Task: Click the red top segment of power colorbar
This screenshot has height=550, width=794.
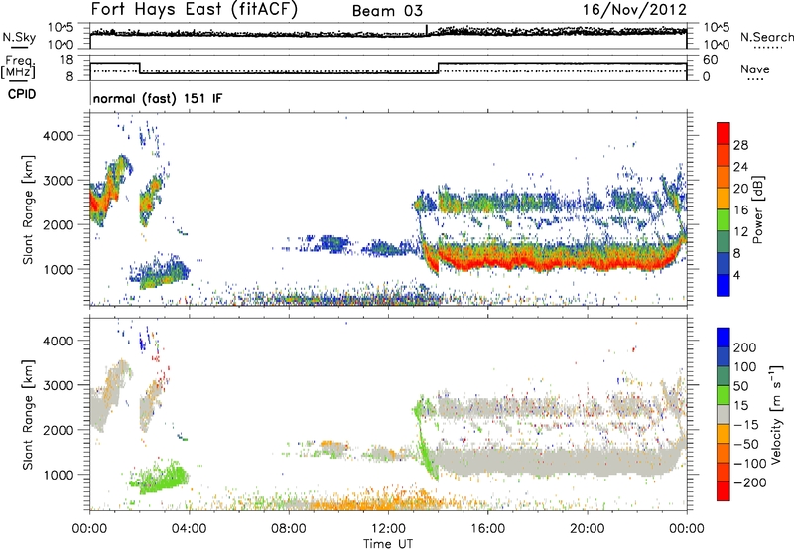Action: point(724,133)
